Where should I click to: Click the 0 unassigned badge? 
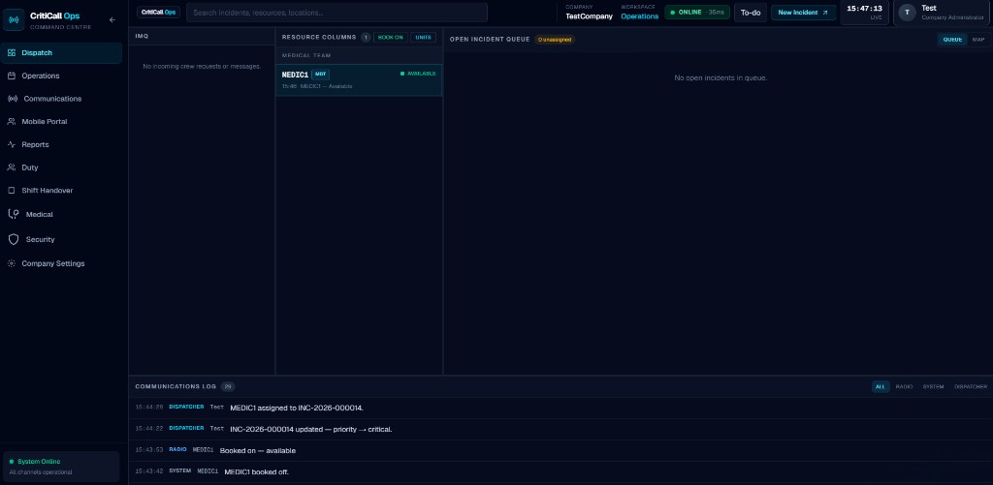click(555, 39)
